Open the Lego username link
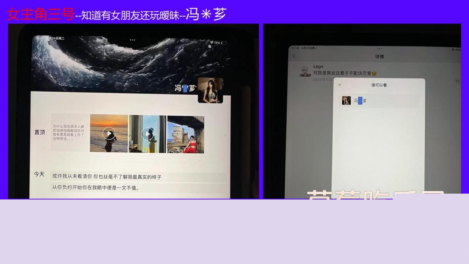Screen dimensions: 469x264 pos(318,66)
